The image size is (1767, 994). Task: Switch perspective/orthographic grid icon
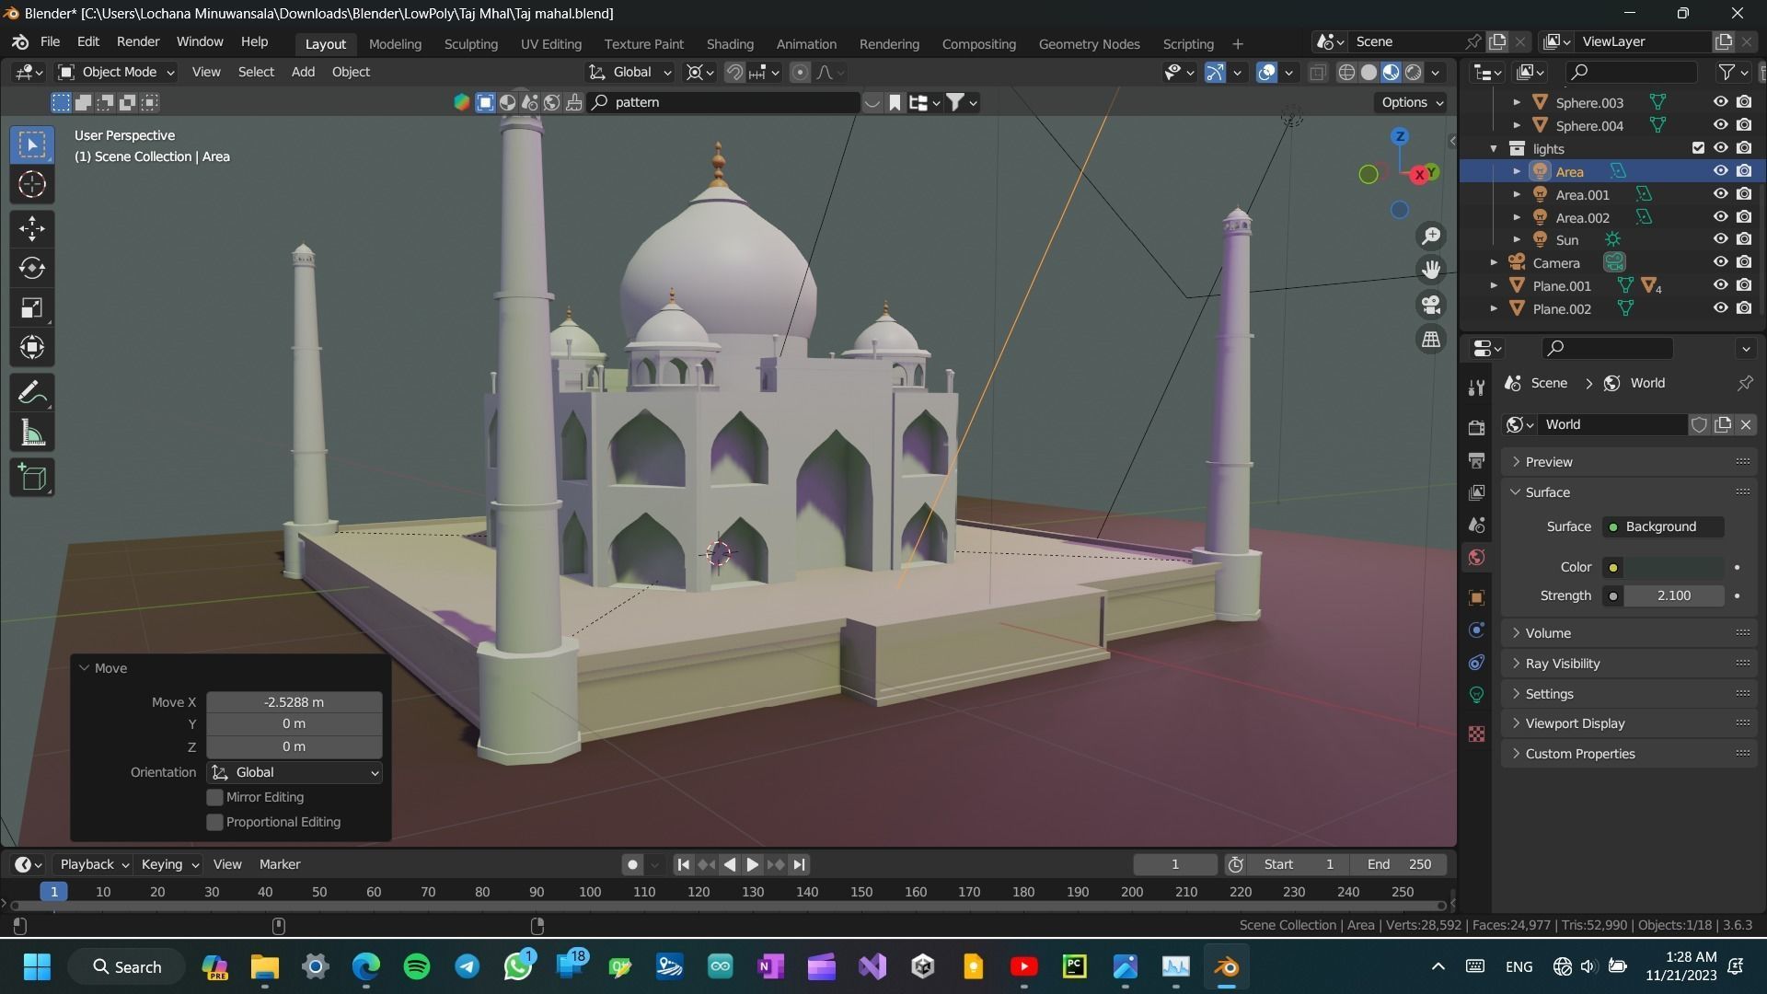(1431, 340)
